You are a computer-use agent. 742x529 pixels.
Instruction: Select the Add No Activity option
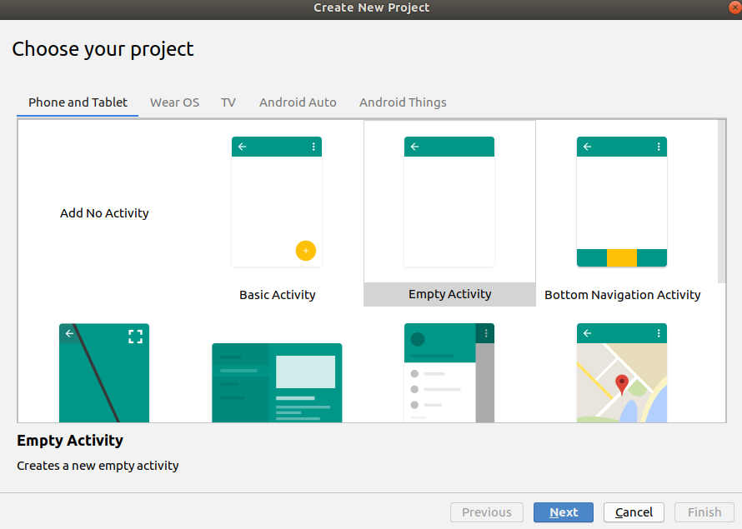click(103, 212)
